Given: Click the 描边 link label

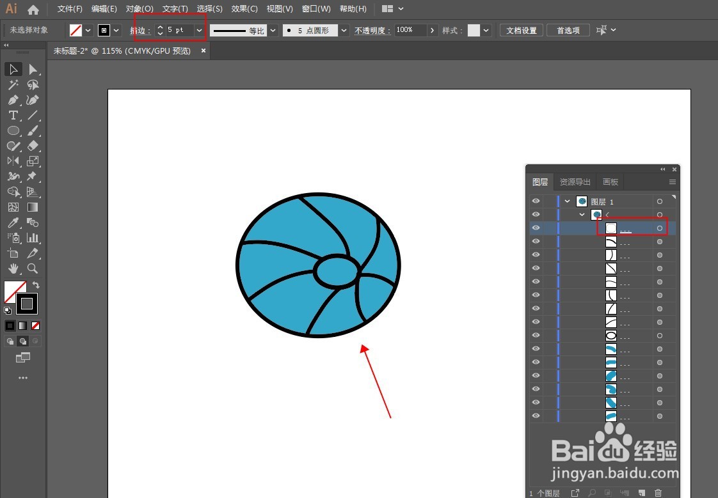Looking at the screenshot, I should tap(140, 31).
